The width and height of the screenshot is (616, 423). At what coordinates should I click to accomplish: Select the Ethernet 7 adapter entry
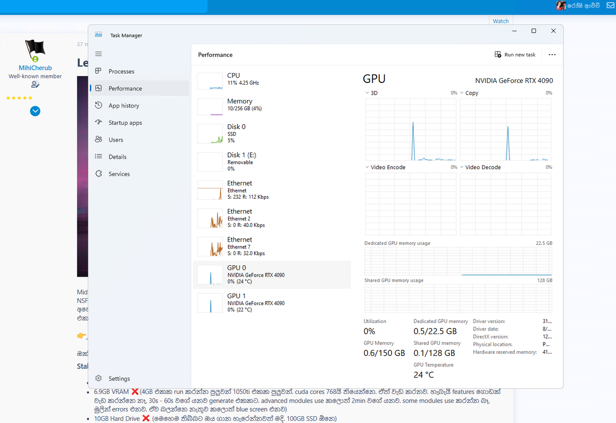272,246
